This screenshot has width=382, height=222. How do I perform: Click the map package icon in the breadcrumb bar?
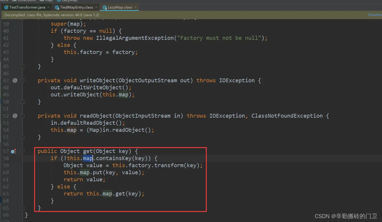[41, 1]
